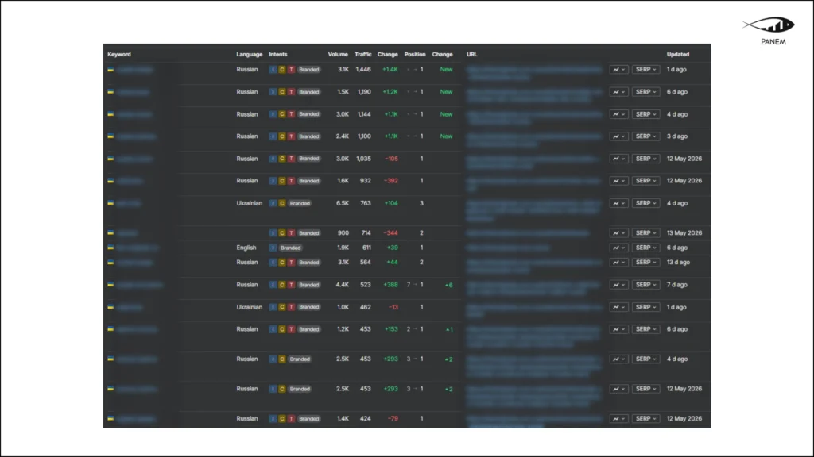Open trend chart menu for the 1,190 traffic row
Screen dimensions: 814x457
pyautogui.click(x=618, y=92)
